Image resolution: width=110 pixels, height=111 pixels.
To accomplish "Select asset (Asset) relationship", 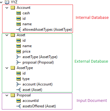I will click(x=32, y=90).
